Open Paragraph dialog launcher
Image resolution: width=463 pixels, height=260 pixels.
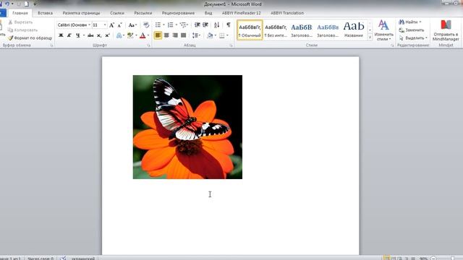coord(231,45)
